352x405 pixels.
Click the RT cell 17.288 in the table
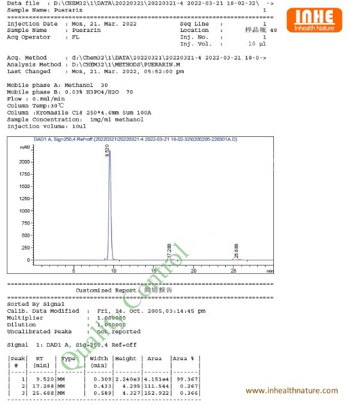click(x=43, y=386)
